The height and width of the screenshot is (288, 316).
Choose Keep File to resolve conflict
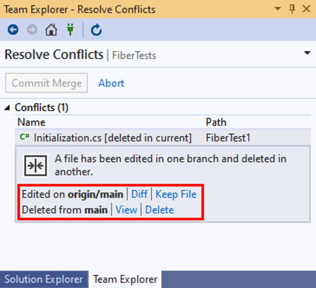click(176, 194)
